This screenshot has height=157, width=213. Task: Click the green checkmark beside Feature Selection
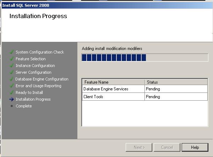coord(12,59)
